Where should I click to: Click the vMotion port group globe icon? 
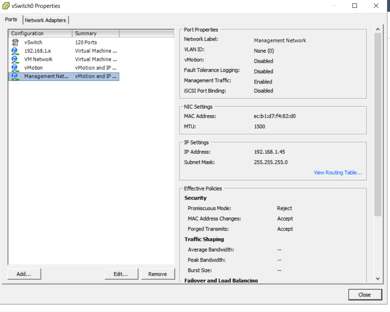15,68
